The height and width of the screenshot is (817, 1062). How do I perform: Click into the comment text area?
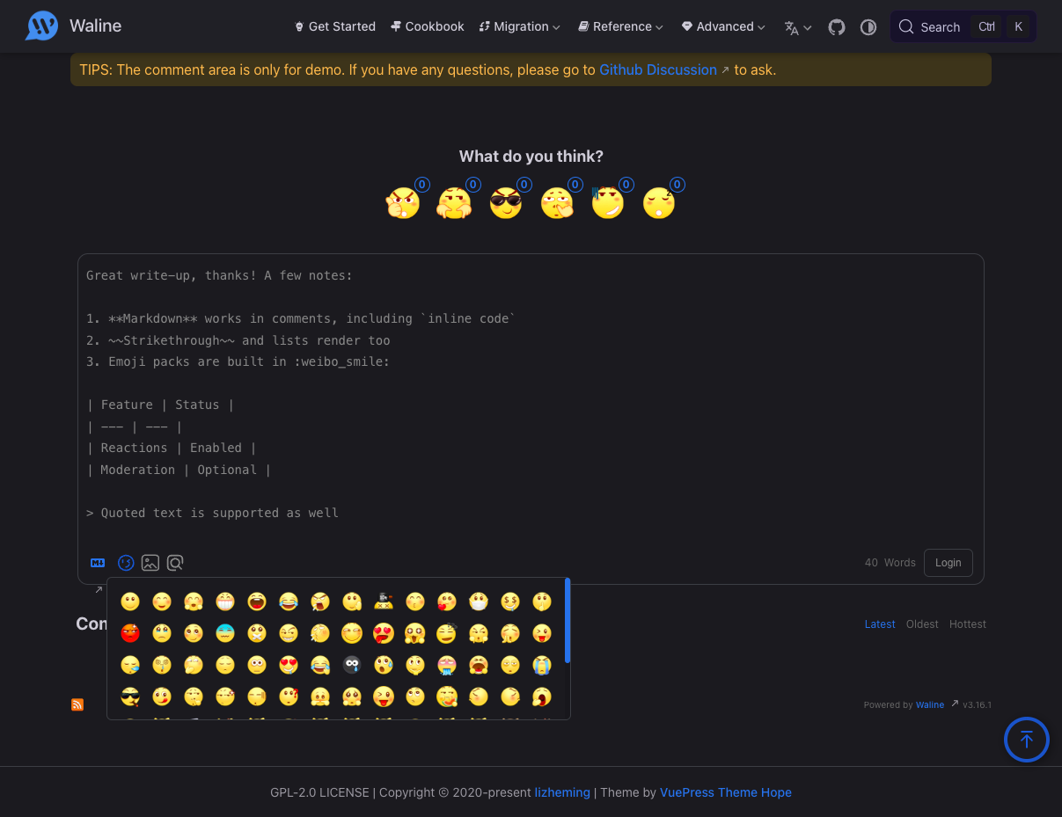(531, 398)
